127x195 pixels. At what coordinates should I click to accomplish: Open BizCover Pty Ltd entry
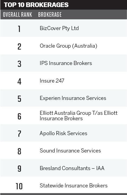point(59,28)
